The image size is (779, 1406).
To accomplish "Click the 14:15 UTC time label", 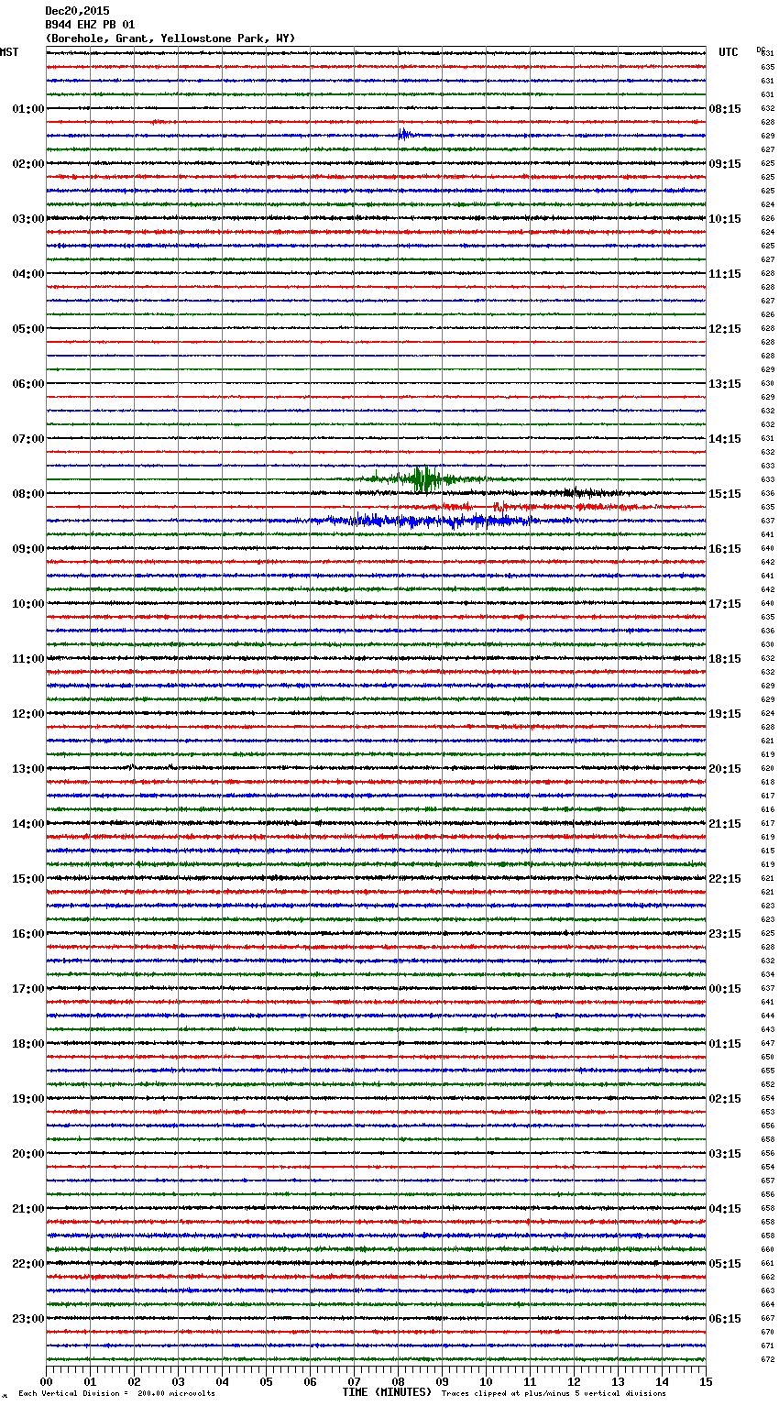I will click(x=725, y=439).
